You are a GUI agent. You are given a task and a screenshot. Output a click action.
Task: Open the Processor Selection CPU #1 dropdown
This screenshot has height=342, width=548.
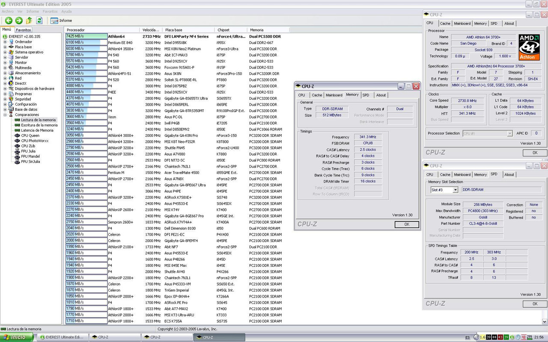point(509,133)
